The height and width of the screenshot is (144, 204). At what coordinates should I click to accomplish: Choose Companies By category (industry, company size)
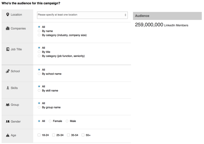coord(39,35)
